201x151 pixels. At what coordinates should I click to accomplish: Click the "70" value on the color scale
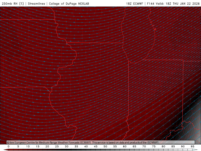(144, 146)
